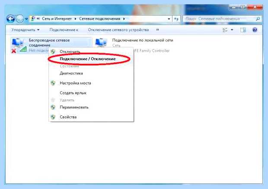Click shield icon beside 'Переименовать'
The width and height of the screenshot is (268, 189).
53,107
